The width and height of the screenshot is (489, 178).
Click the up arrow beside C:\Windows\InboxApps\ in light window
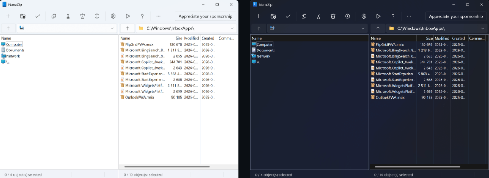tap(127, 28)
